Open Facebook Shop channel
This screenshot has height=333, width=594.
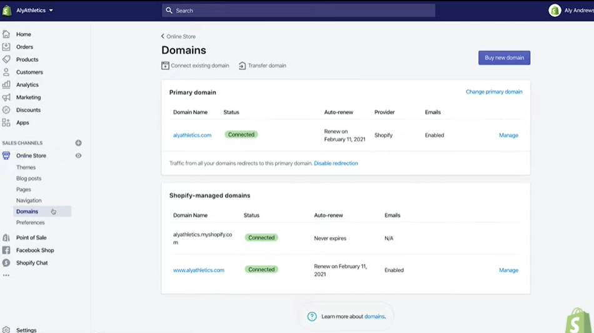tap(35, 250)
